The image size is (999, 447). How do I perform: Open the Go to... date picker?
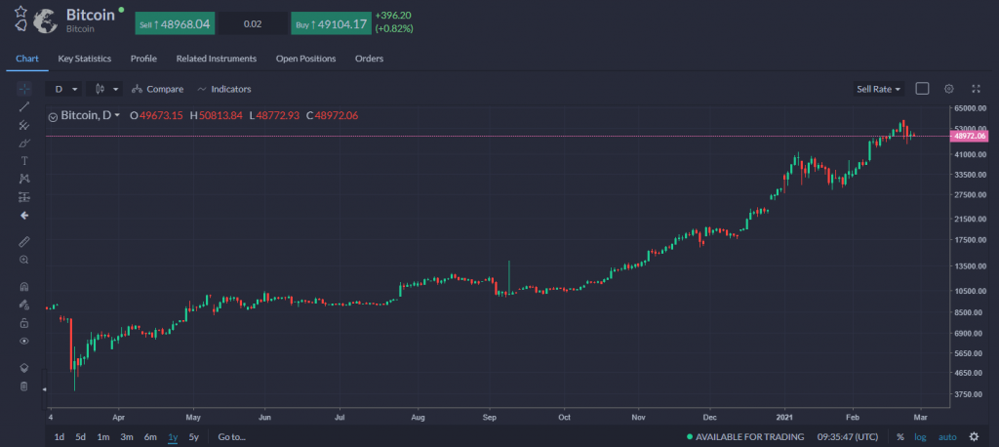[232, 437]
